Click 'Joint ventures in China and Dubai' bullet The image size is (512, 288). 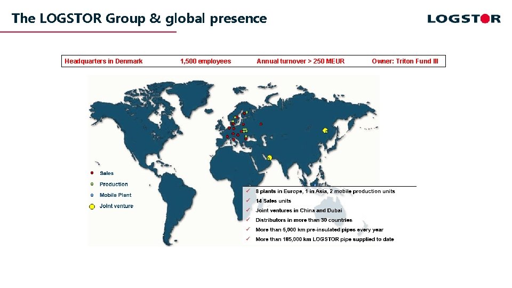point(299,210)
